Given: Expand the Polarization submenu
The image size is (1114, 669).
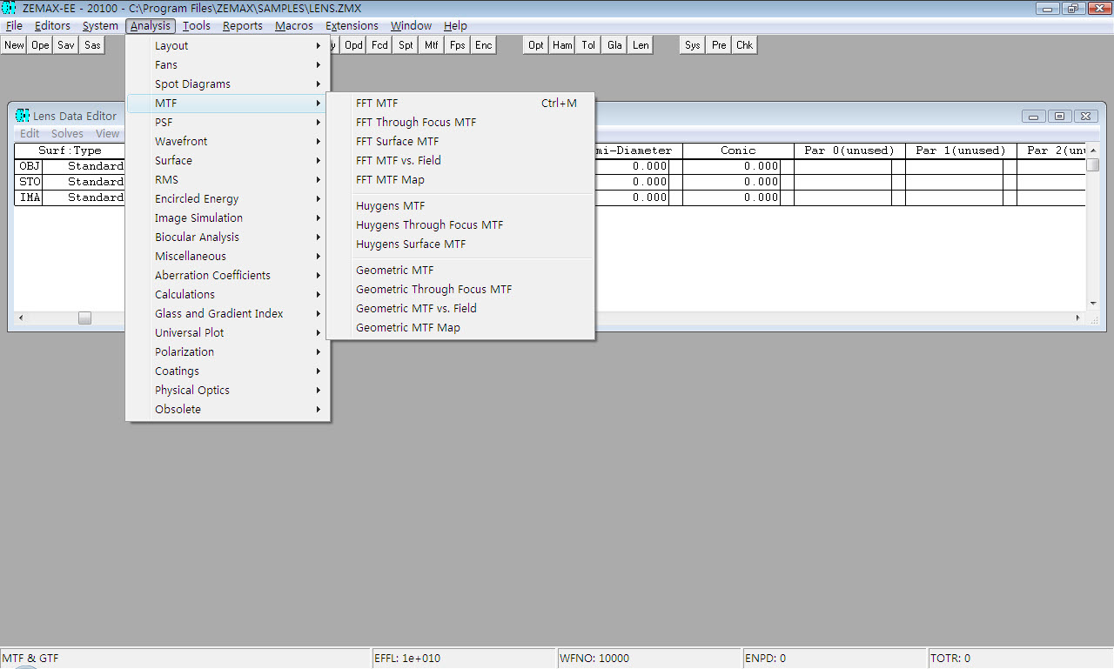Looking at the screenshot, I should click(x=228, y=351).
